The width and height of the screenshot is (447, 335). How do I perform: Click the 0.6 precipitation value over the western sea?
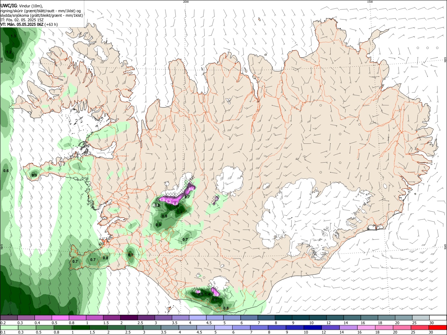coord(6,171)
